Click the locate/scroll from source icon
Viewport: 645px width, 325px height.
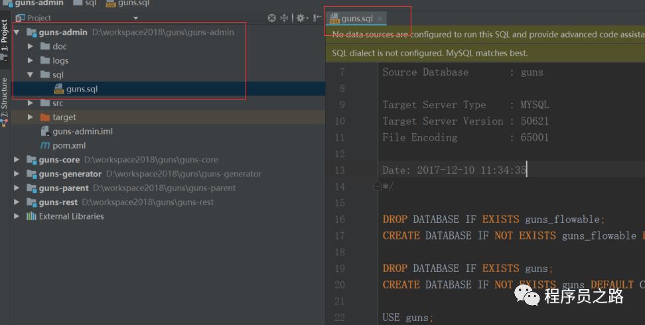pos(271,18)
